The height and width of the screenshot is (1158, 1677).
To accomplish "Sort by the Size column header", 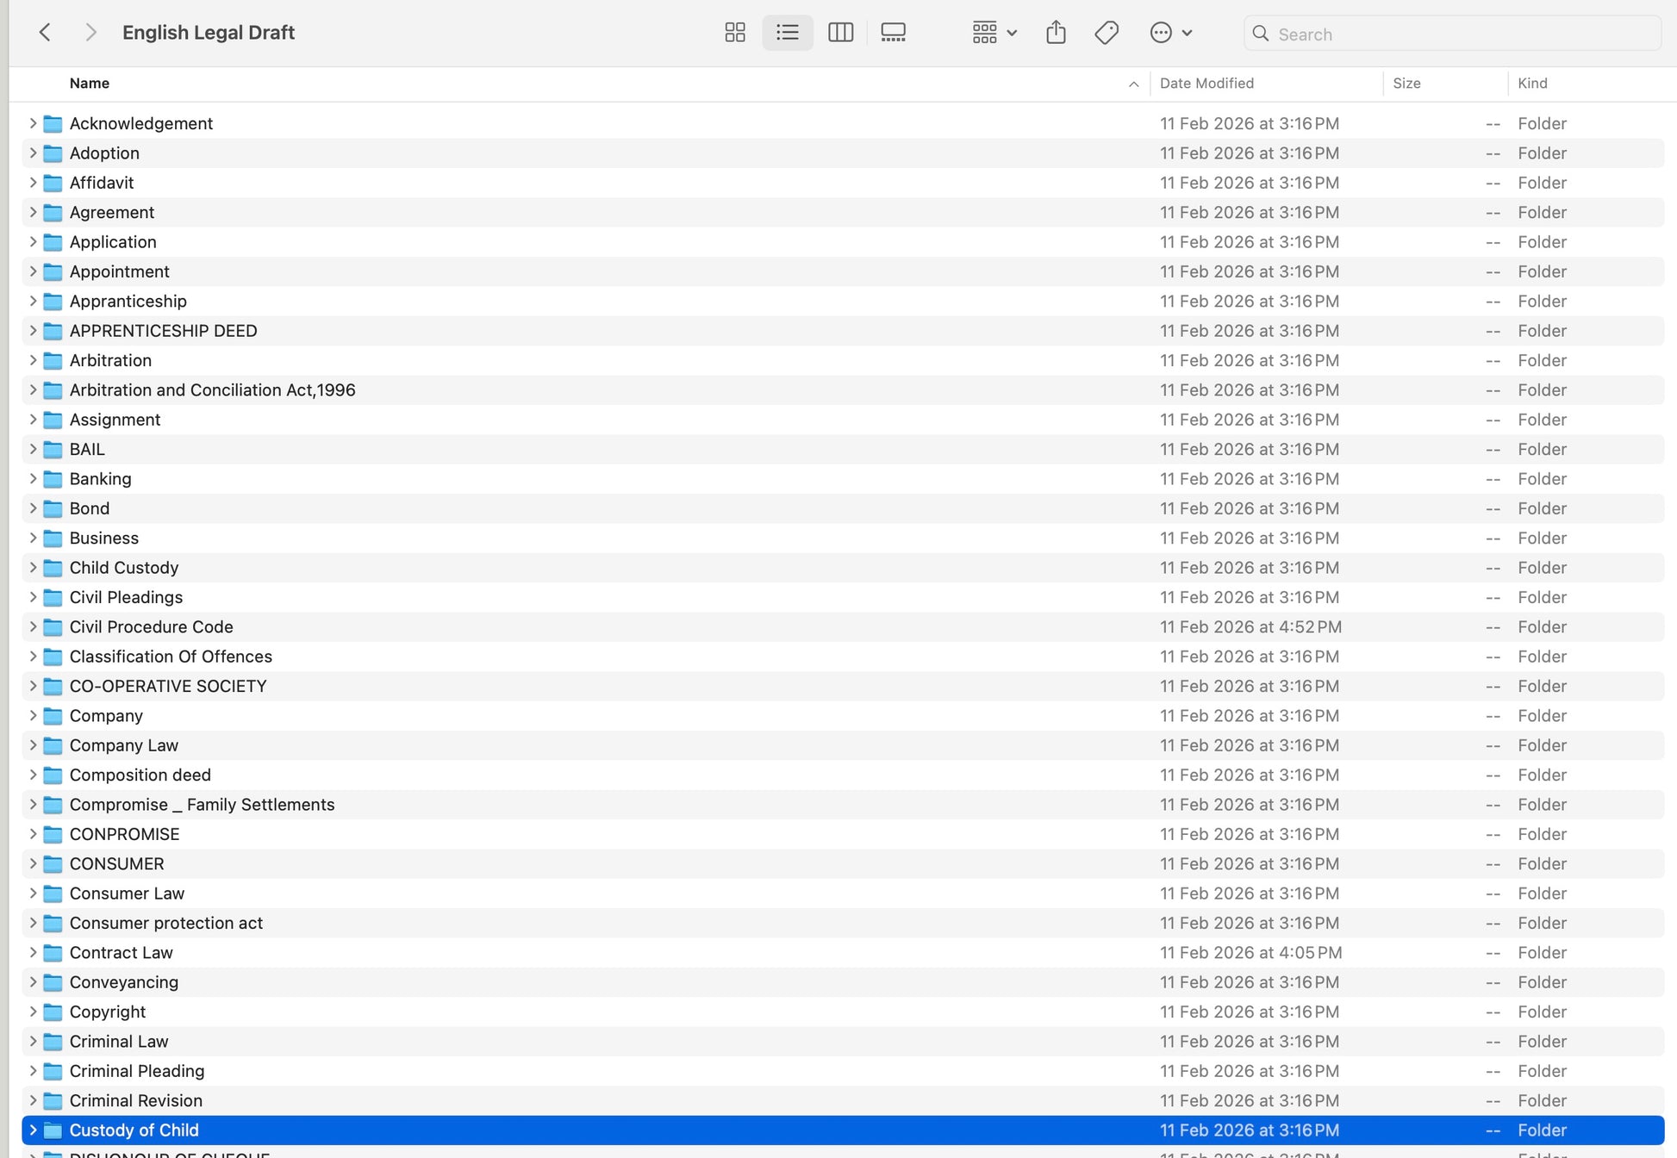I will pos(1406,84).
